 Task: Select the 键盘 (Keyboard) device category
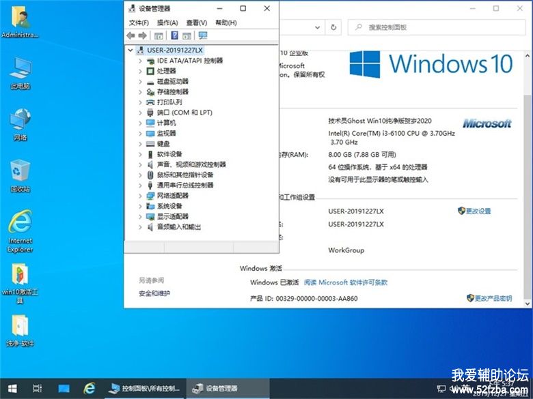(x=163, y=144)
